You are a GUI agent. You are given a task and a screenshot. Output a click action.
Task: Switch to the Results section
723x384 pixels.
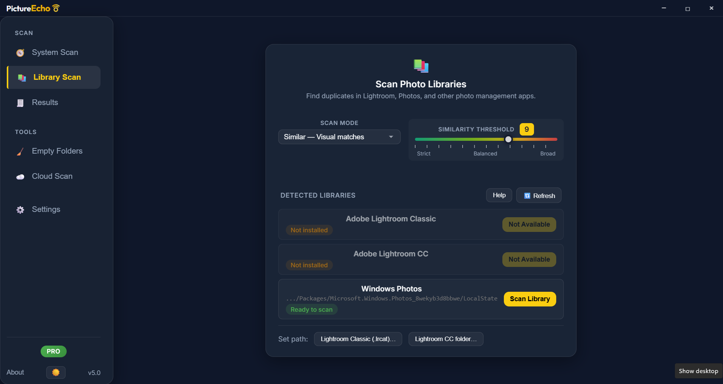coord(44,102)
